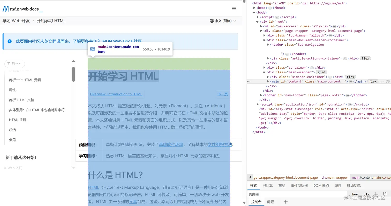
Task: Click the sidebar scrollbar thumb
Action: (x=73, y=74)
